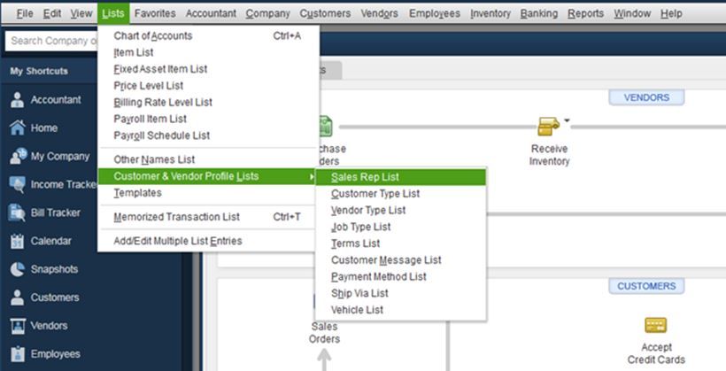Choose Billing Rate Level List

(x=208, y=103)
